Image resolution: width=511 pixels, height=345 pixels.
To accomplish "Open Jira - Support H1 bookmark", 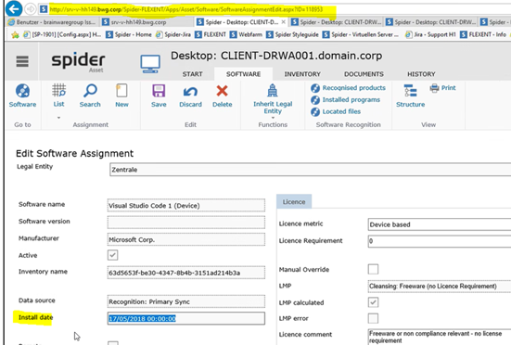I will 430,34.
